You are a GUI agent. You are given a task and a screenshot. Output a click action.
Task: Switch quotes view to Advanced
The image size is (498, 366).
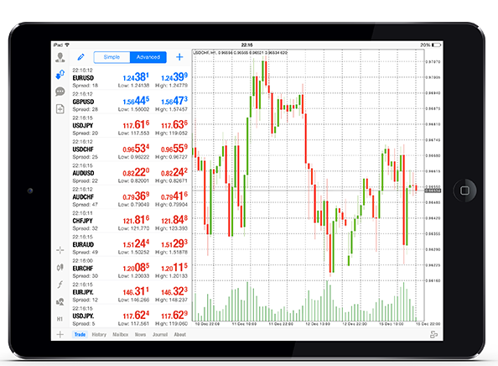148,57
